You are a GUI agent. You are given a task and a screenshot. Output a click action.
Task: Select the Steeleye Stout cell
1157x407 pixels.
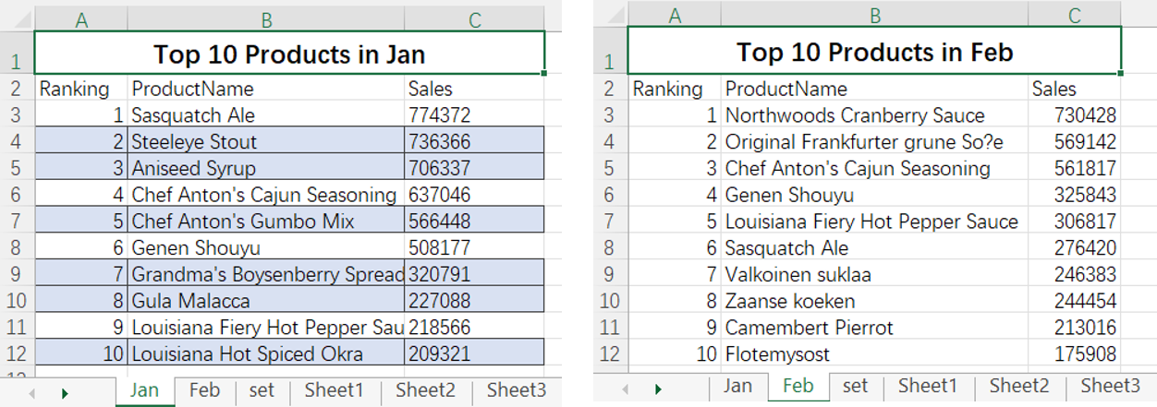[x=266, y=142]
